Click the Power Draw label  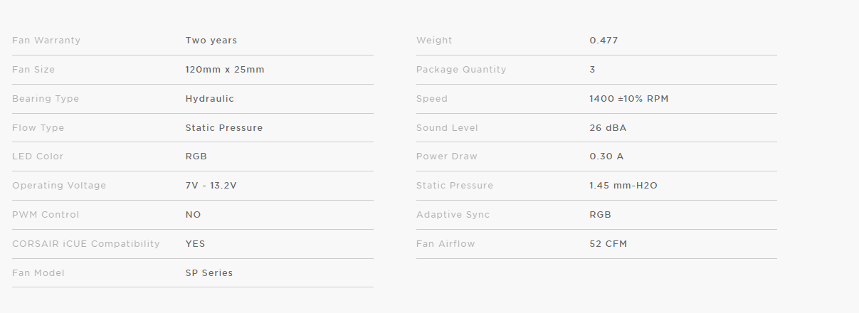447,156
